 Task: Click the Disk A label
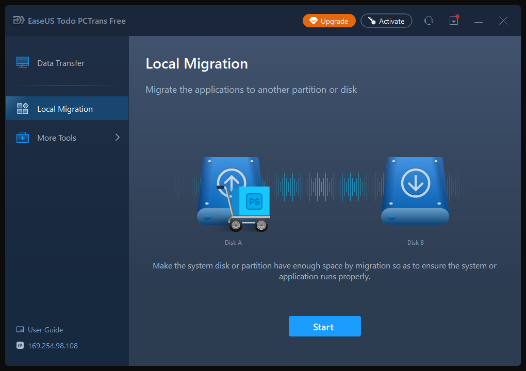[233, 242]
